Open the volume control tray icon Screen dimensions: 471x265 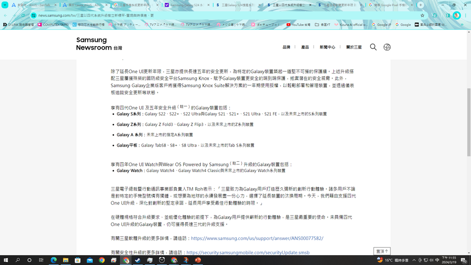(x=431, y=260)
